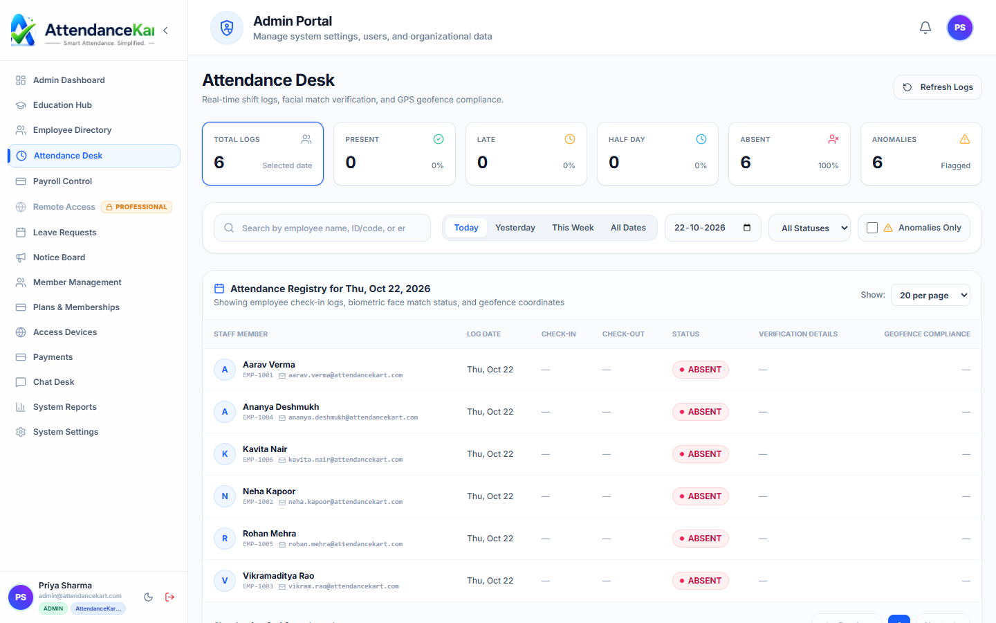Click the Late clock icon

pyautogui.click(x=570, y=139)
